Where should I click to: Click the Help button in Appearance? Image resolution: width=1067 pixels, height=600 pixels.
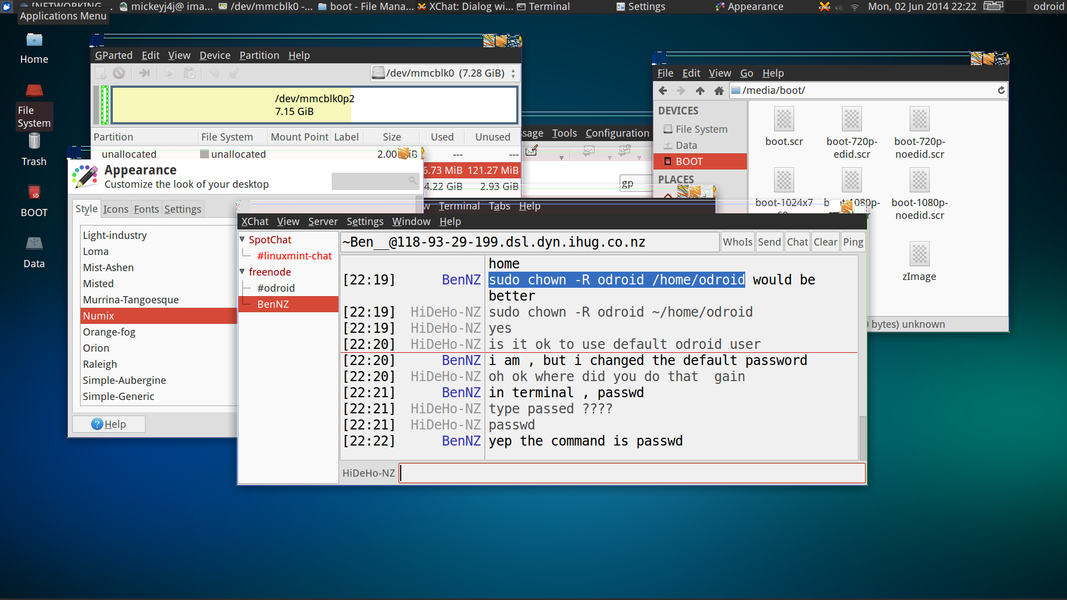click(109, 424)
